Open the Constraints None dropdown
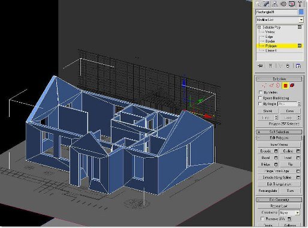Viewport: 308px width, 228px height. [289, 212]
